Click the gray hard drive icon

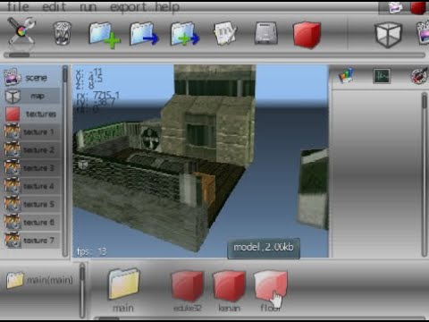point(266,33)
